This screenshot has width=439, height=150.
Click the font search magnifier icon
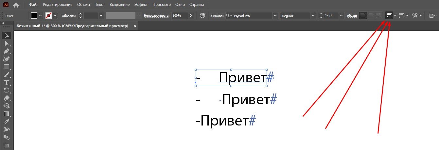tap(228, 15)
